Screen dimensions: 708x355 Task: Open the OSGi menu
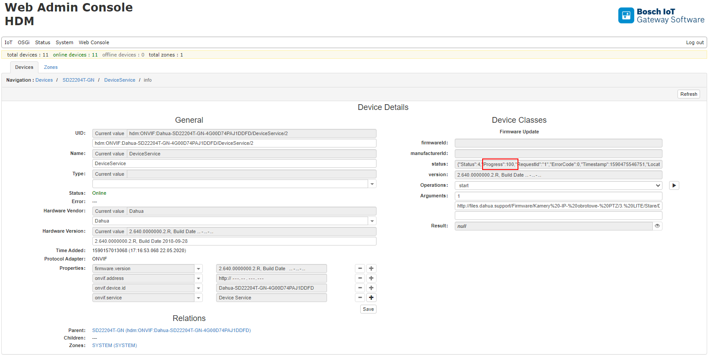[x=23, y=42]
